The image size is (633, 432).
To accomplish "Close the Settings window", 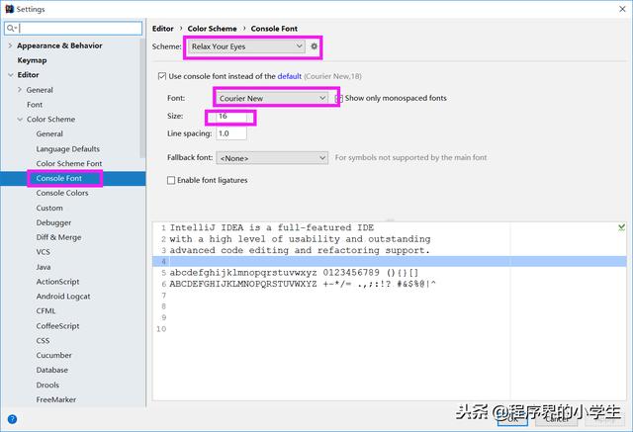I will [x=622, y=9].
